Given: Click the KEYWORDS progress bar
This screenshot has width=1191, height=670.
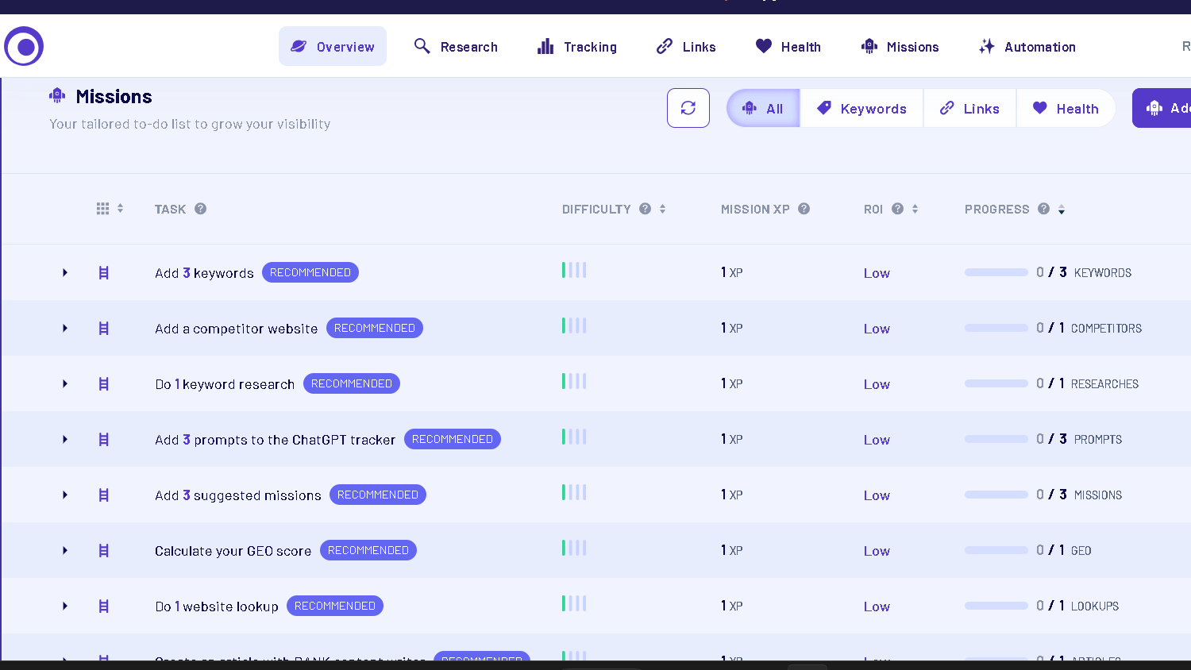Looking at the screenshot, I should pos(996,272).
